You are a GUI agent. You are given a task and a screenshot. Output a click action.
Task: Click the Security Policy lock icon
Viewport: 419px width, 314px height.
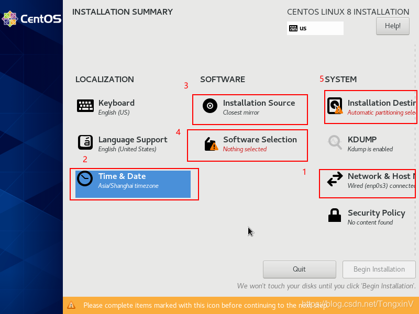pos(335,215)
